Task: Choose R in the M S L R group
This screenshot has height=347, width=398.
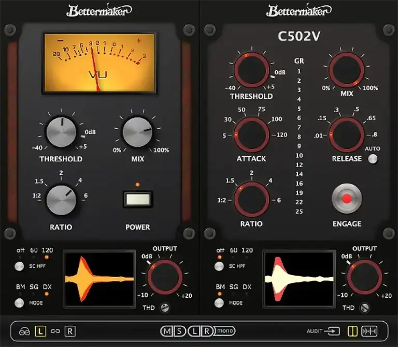Action: 207,331
